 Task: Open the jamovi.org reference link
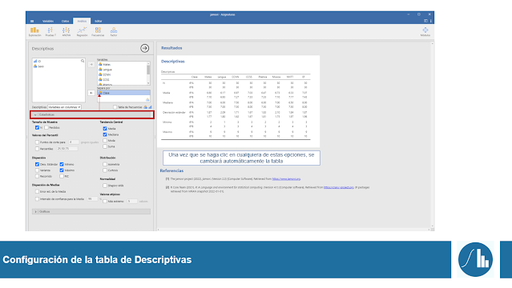pyautogui.click(x=286, y=179)
